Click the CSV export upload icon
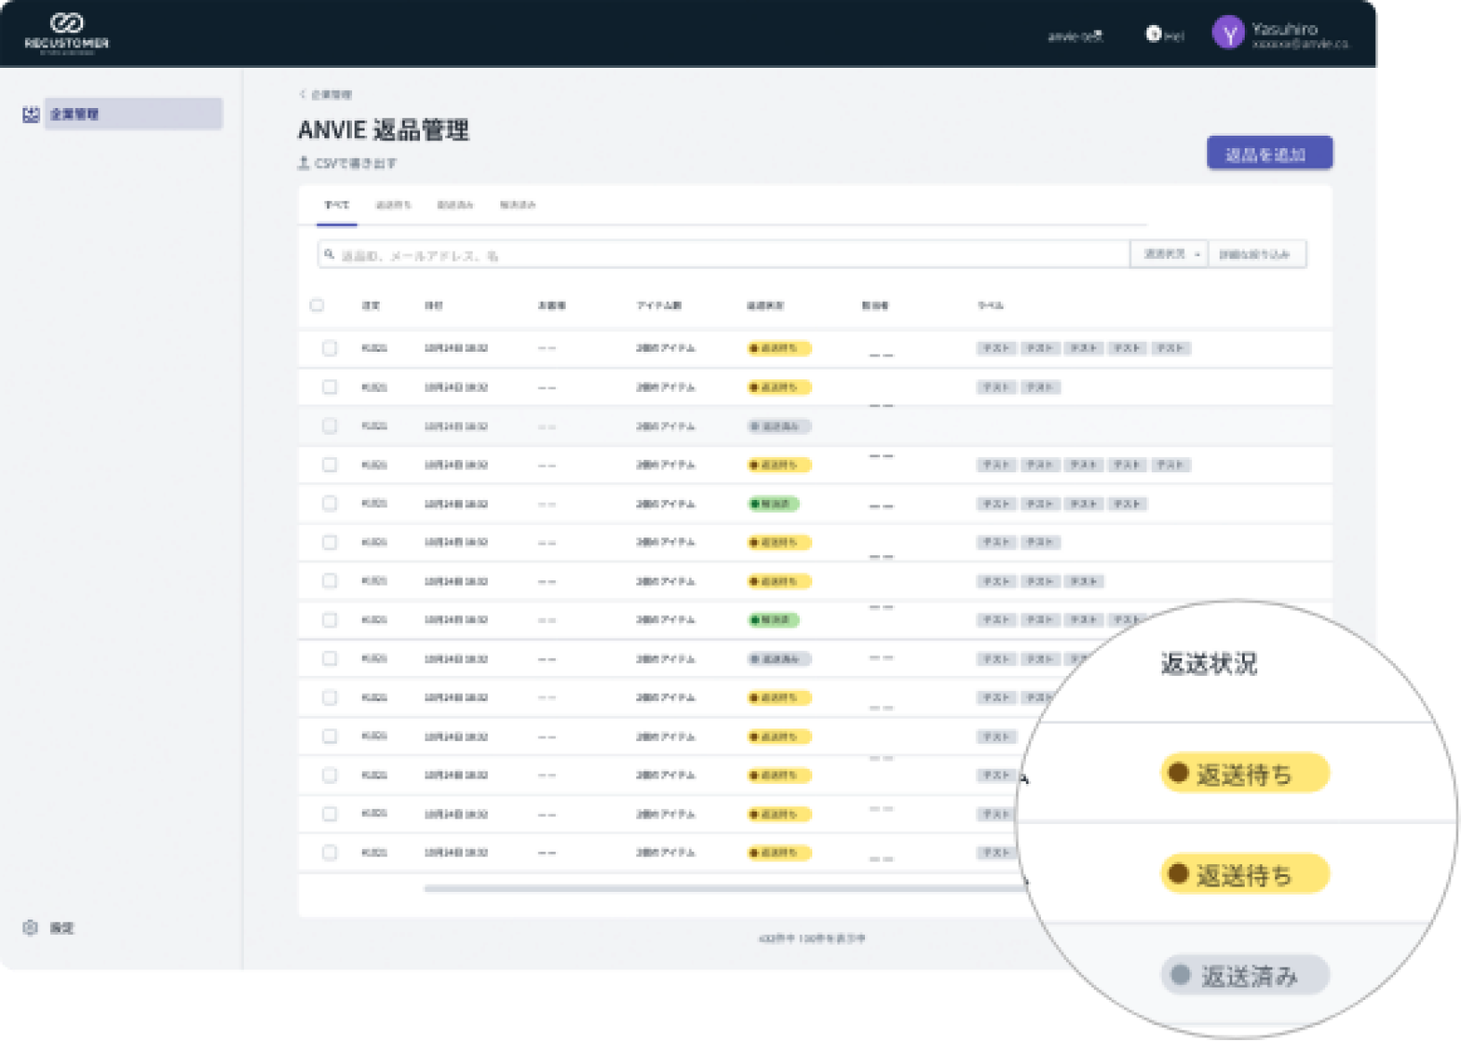Image resolution: width=1461 pixels, height=1041 pixels. coord(304,162)
